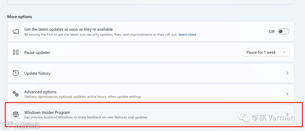Click 'Be among the first to get' description

[x=101, y=35]
